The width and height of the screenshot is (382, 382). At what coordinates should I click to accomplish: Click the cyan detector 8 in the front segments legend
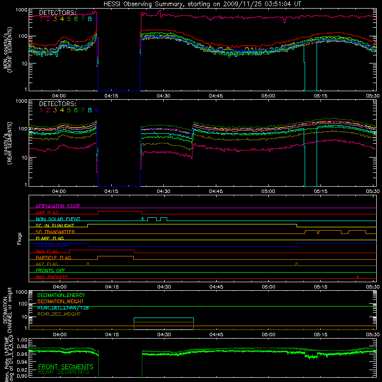tap(90, 19)
